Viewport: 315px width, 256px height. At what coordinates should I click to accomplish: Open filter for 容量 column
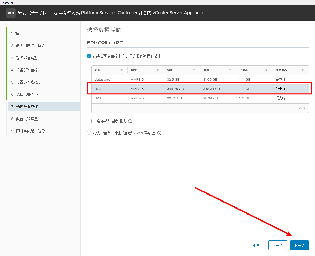point(194,70)
